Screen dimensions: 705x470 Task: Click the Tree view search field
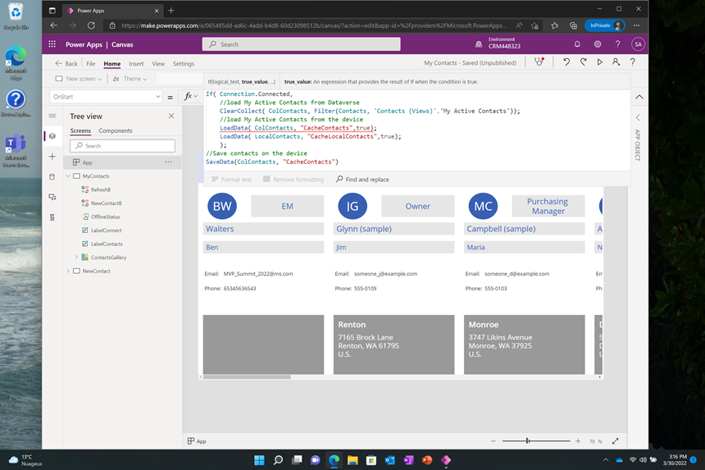[x=123, y=146]
